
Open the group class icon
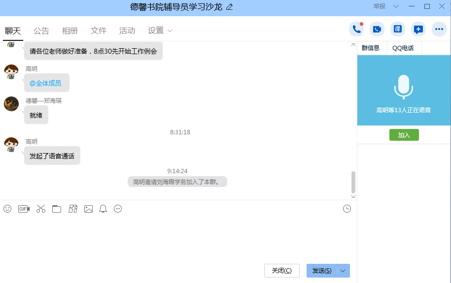click(398, 30)
